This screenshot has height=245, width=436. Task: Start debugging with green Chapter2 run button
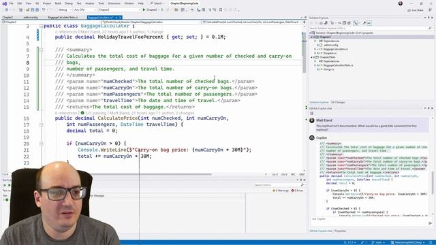point(150,10)
